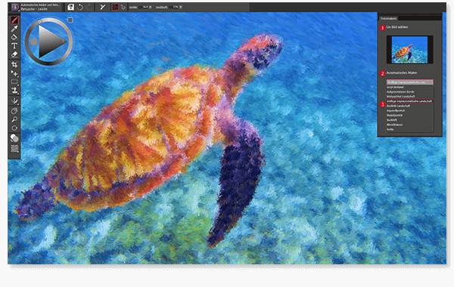Choose 'Pastellporträt' preset
Viewport: 454px width, 287px height.
click(395, 115)
